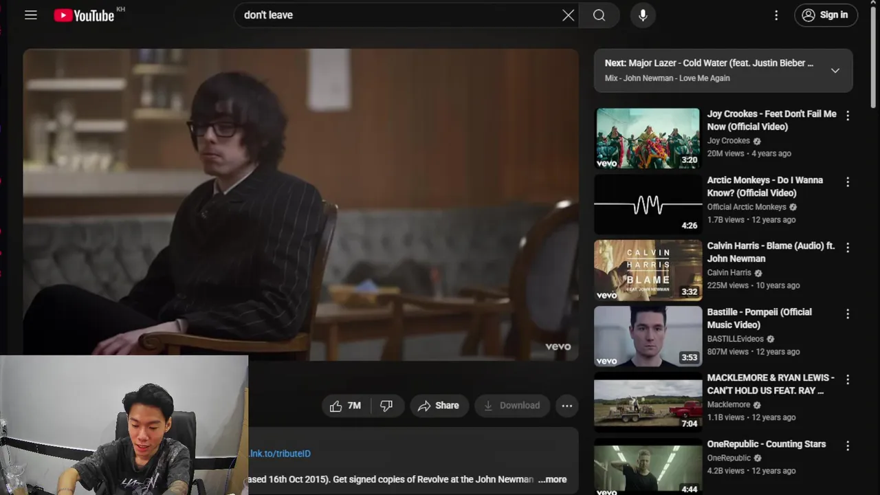Start voice search with microphone
This screenshot has height=495, width=880.
coord(643,15)
